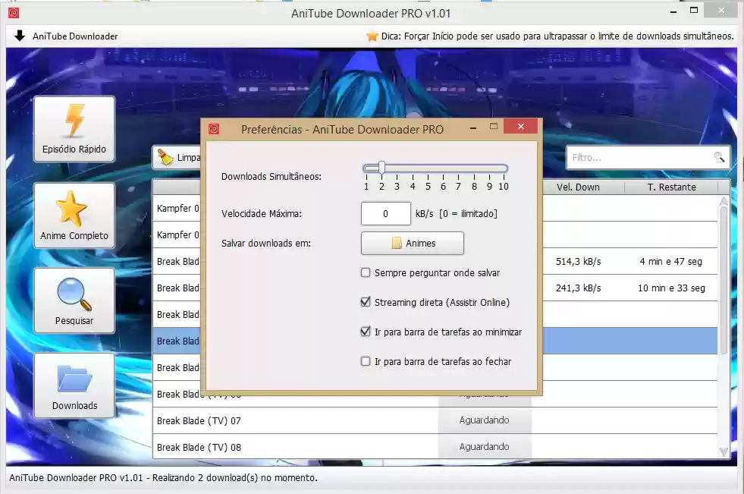Image resolution: width=744 pixels, height=494 pixels.
Task: Check Ir para barra de tarefas ao fechar
Action: pyautogui.click(x=366, y=361)
